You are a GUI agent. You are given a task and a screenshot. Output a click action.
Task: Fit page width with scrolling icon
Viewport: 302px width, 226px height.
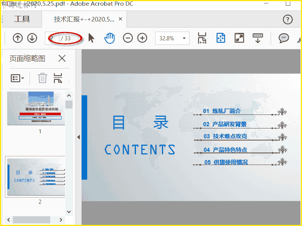pyautogui.click(x=202, y=38)
